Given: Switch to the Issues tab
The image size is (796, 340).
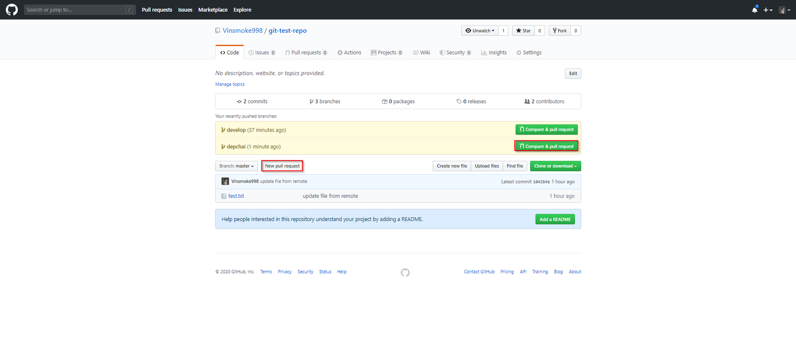Looking at the screenshot, I should 261,53.
